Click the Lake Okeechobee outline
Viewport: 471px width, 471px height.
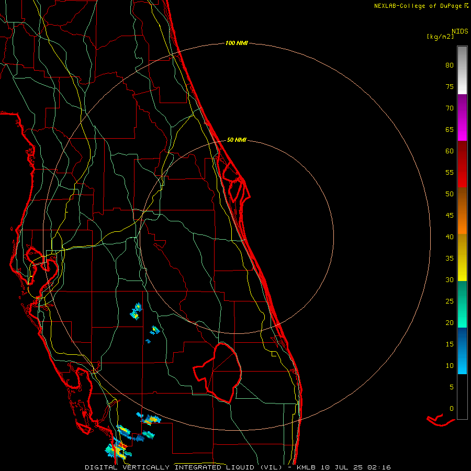click(218, 373)
